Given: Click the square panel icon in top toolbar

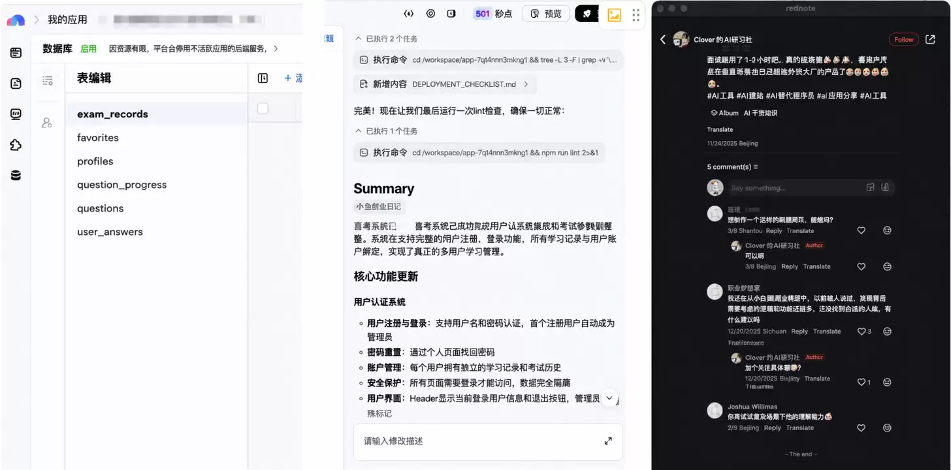Looking at the screenshot, I should (451, 14).
